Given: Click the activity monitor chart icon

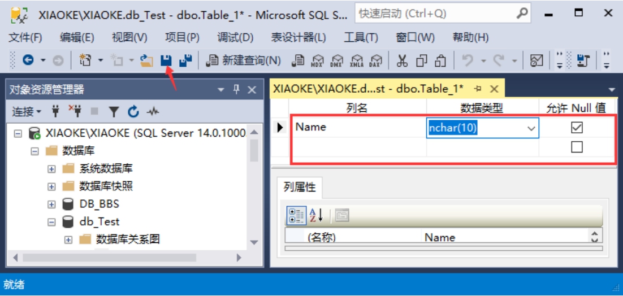Looking at the screenshot, I should [537, 60].
